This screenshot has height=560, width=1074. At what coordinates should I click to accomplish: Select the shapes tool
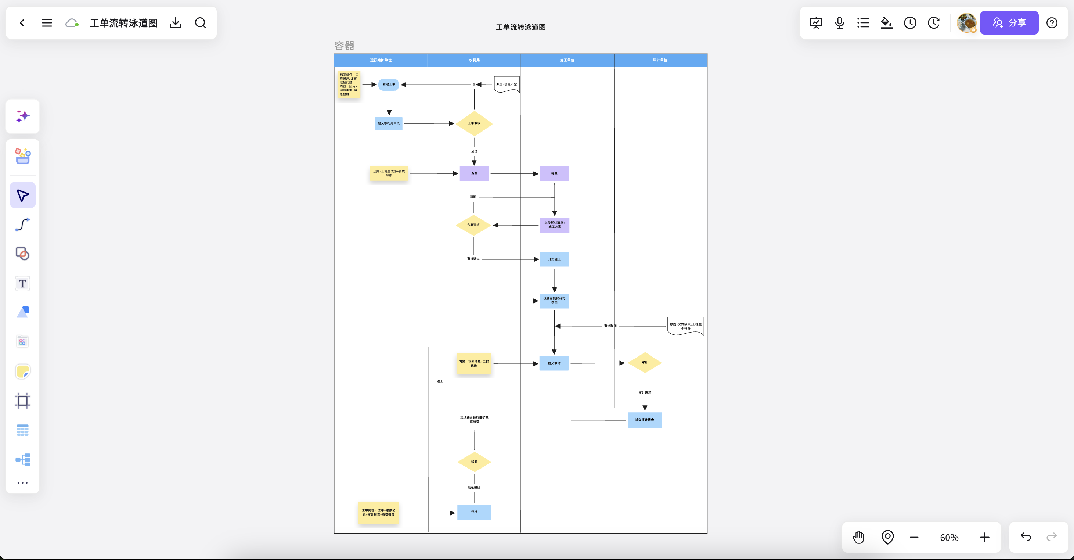tap(23, 254)
